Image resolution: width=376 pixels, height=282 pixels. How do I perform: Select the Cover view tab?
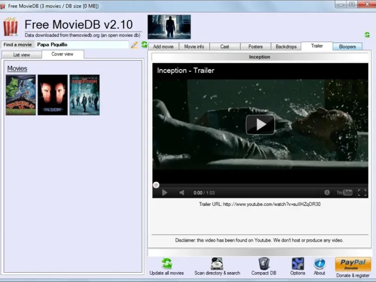63,54
